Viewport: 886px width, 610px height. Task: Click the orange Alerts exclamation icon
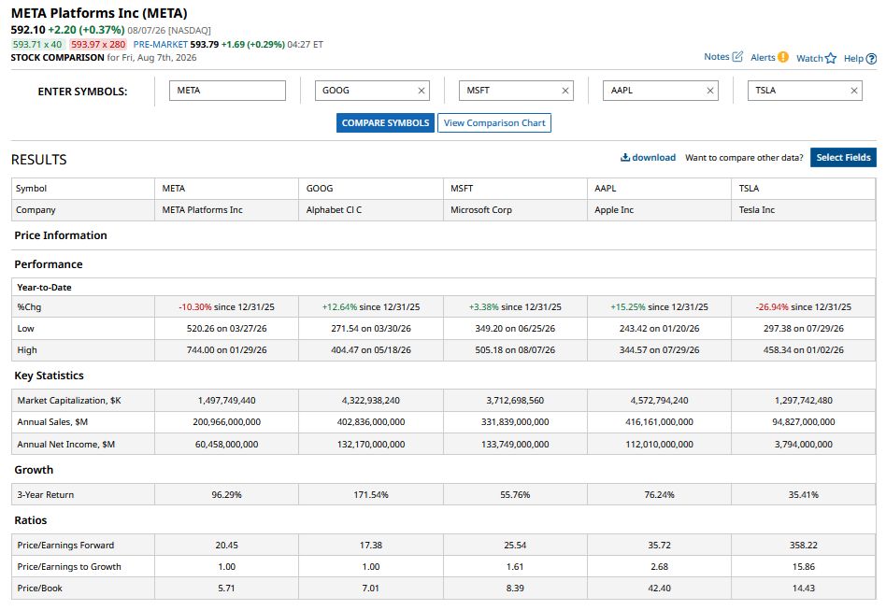782,57
